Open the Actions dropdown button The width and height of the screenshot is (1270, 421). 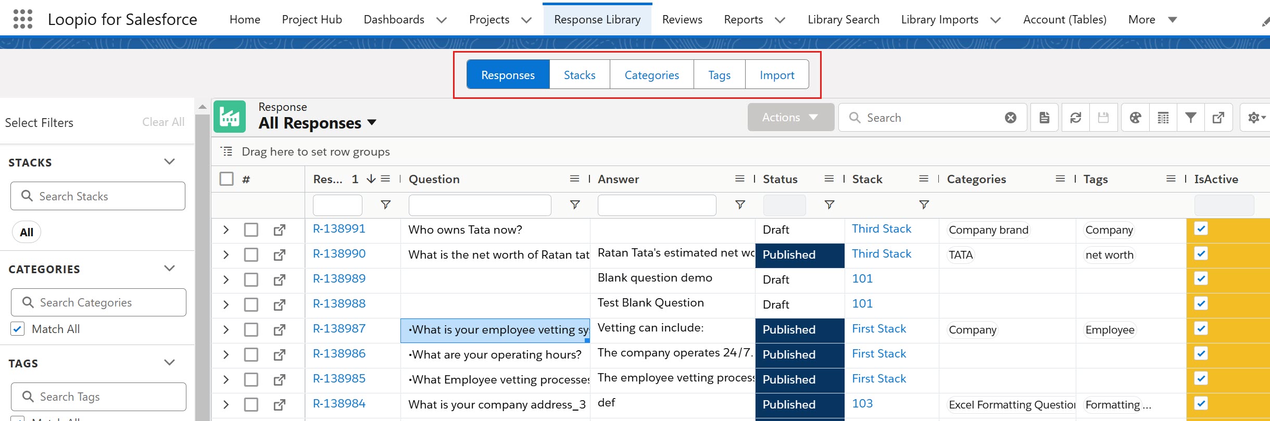(x=791, y=118)
